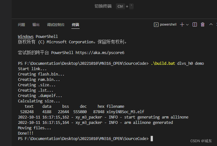Viewport: 217px width, 146px height.
Task: Click the 'Done!!!' output line
Action: pos(26,133)
